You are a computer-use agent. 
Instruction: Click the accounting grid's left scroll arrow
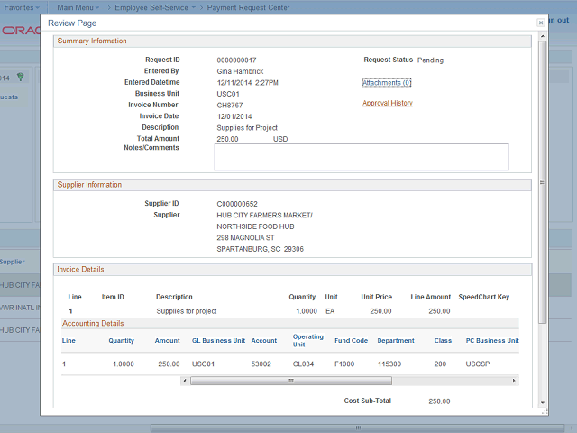pyautogui.click(x=185, y=381)
